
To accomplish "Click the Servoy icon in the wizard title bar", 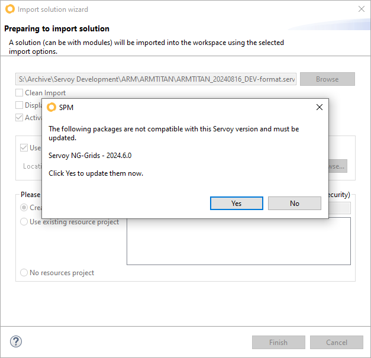I will point(9,9).
